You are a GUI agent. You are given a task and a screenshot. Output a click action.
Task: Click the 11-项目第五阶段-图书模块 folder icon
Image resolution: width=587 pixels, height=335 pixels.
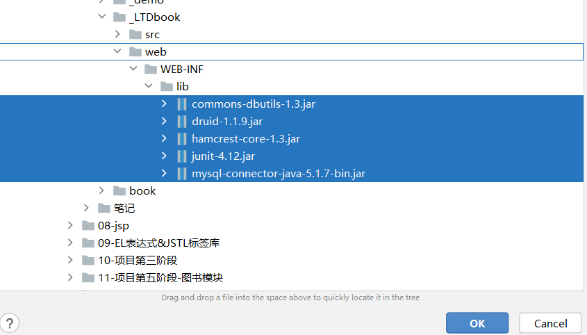pyautogui.click(x=88, y=278)
